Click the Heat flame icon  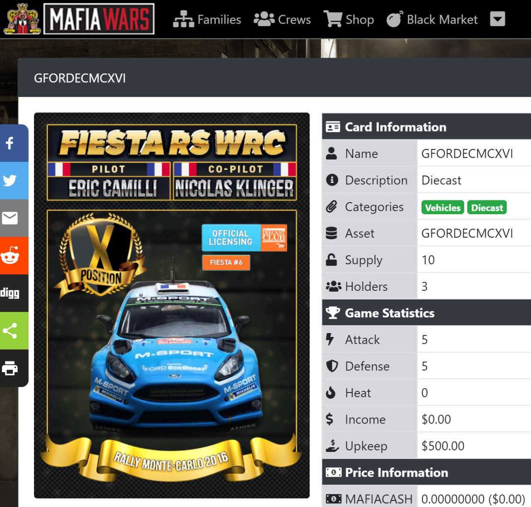[x=331, y=392]
